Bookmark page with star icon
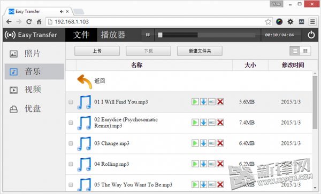Viewport: 321px width, 194px height. tap(268, 22)
